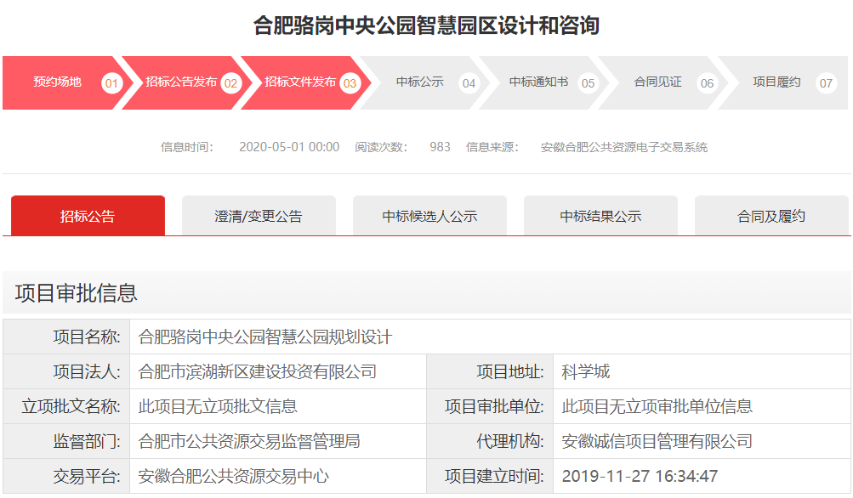Click the 安徽合肥公共资源电子交易系统 source text
Screen dimensions: 853x498
click(x=624, y=147)
